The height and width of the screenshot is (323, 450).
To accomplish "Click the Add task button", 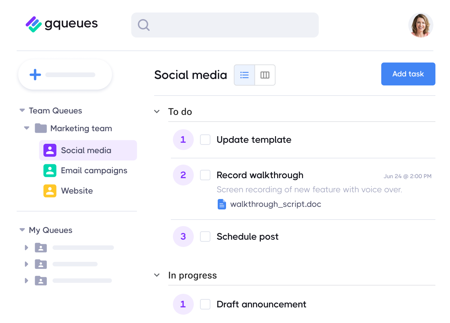I will (x=408, y=74).
